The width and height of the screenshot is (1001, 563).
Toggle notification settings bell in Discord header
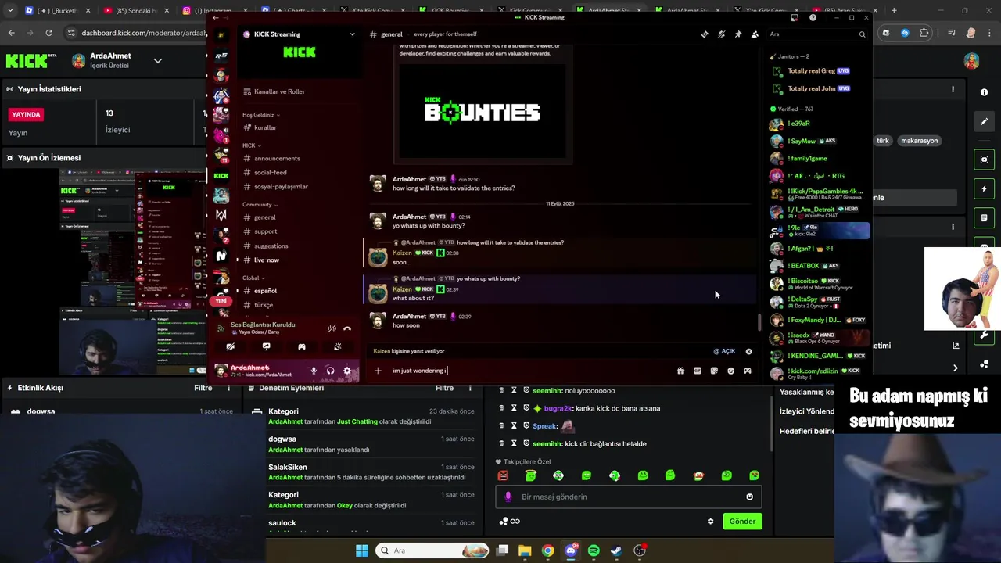721,34
